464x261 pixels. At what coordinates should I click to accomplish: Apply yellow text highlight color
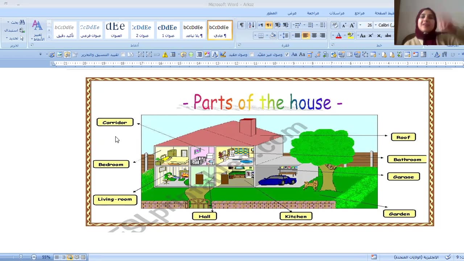tap(350, 36)
